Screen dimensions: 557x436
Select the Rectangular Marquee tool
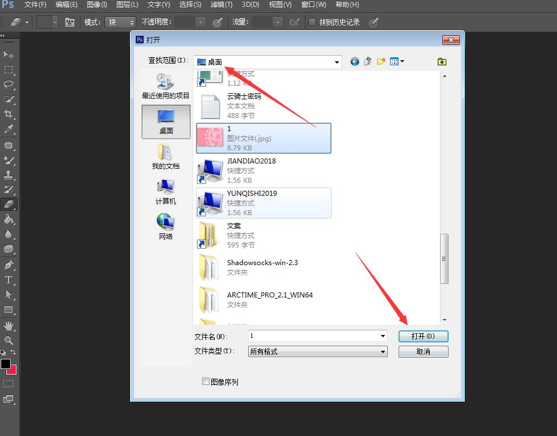(8, 69)
